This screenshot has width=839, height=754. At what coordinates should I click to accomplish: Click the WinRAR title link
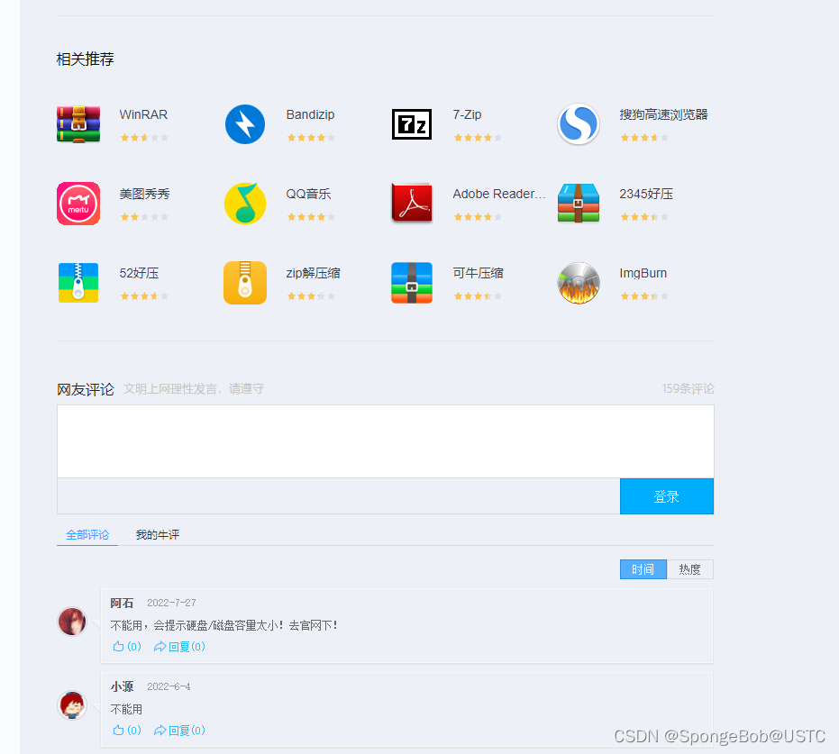tap(143, 114)
